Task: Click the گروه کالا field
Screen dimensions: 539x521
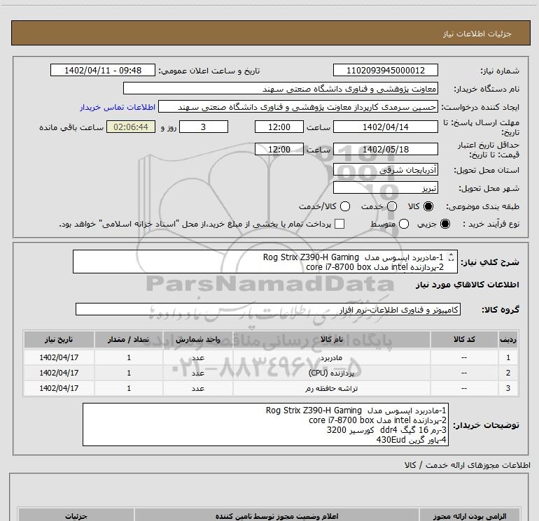Action: click(268, 309)
